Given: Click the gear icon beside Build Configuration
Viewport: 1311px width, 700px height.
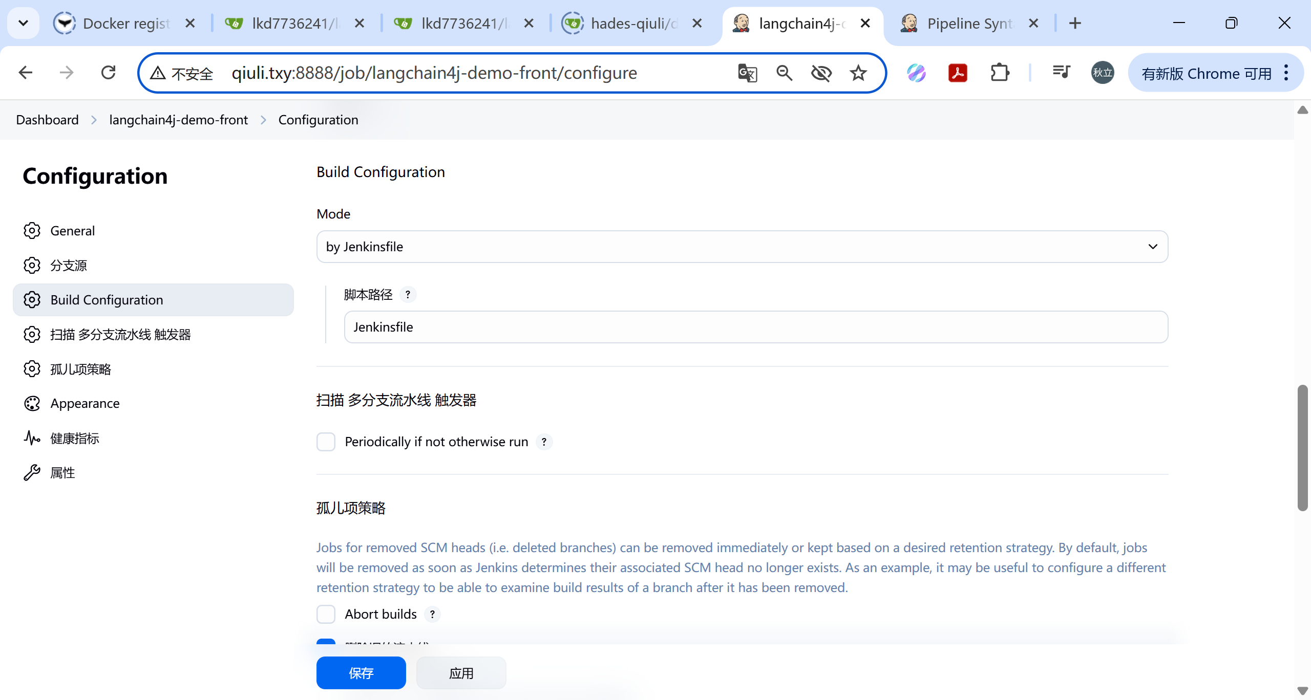Looking at the screenshot, I should click(x=32, y=300).
